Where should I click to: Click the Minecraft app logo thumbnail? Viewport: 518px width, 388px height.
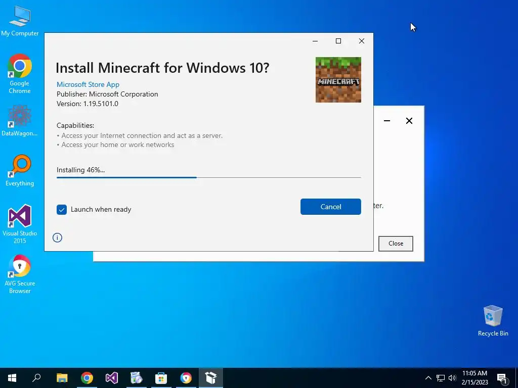point(338,80)
